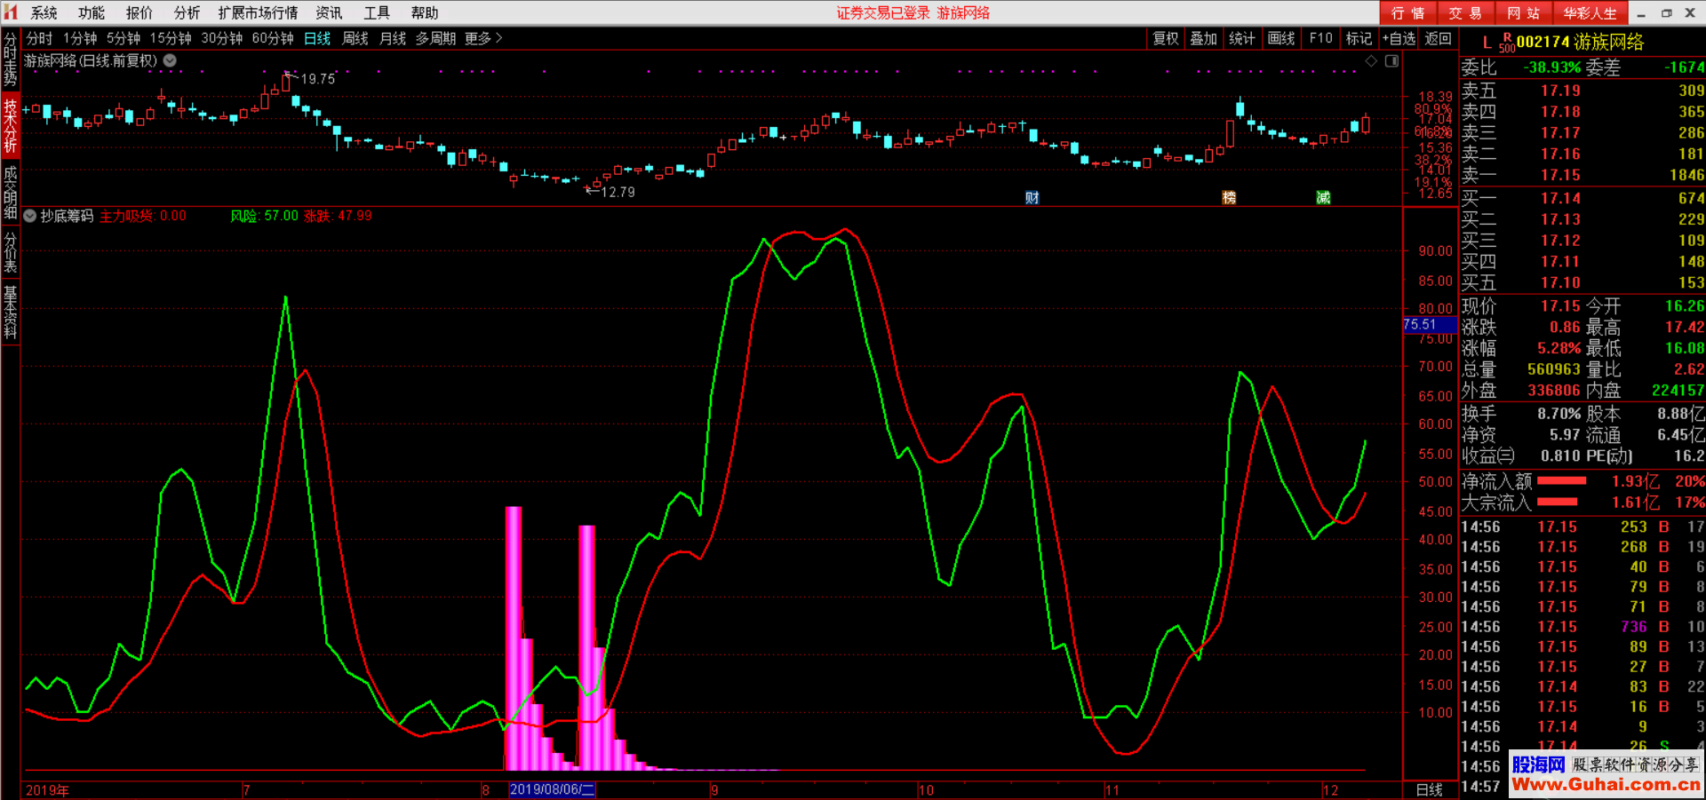Click 卖一 ask price 17.15
Viewport: 1706px width, 800px height.
(1560, 175)
